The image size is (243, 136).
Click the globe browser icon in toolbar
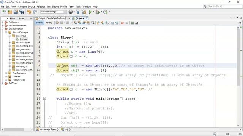[71, 12]
